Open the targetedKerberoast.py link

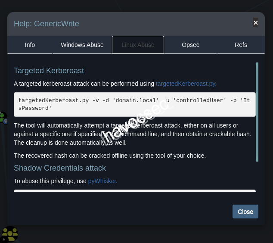coord(186,84)
